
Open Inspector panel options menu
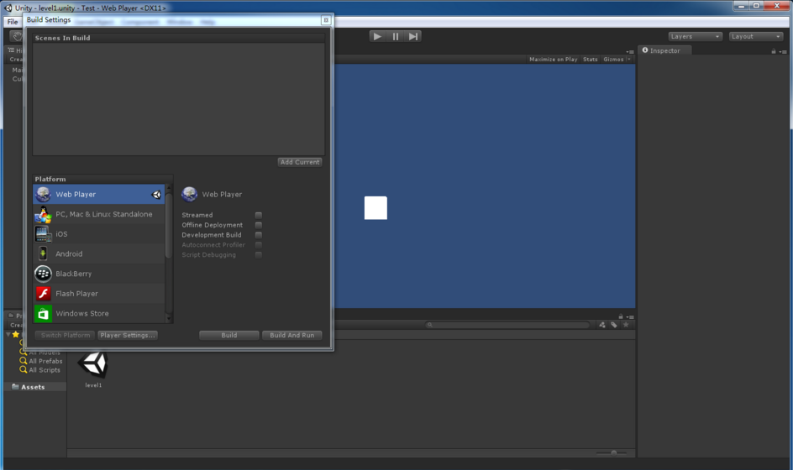(x=783, y=51)
